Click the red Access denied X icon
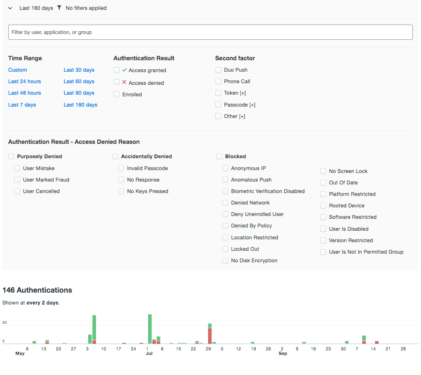Viewport: 421px width, 375px height. (123, 83)
